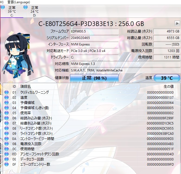Click status orb for 0A コントローラービジー時間
The width and height of the screenshot is (181, 174).
pyautogui.click(x=7, y=139)
